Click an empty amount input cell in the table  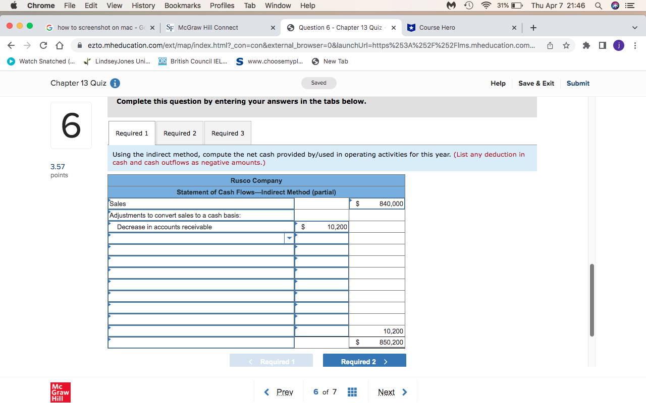[321, 249]
